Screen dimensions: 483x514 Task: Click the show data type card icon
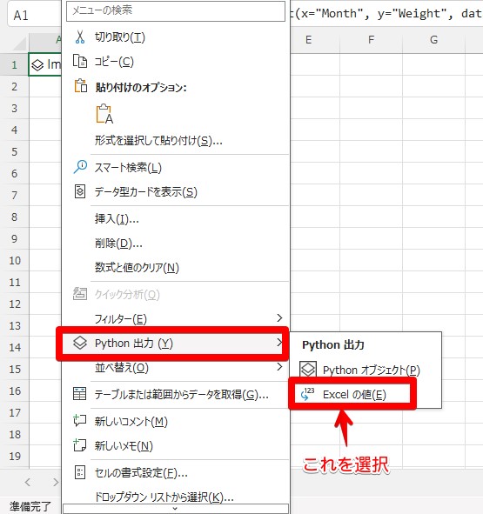80,191
